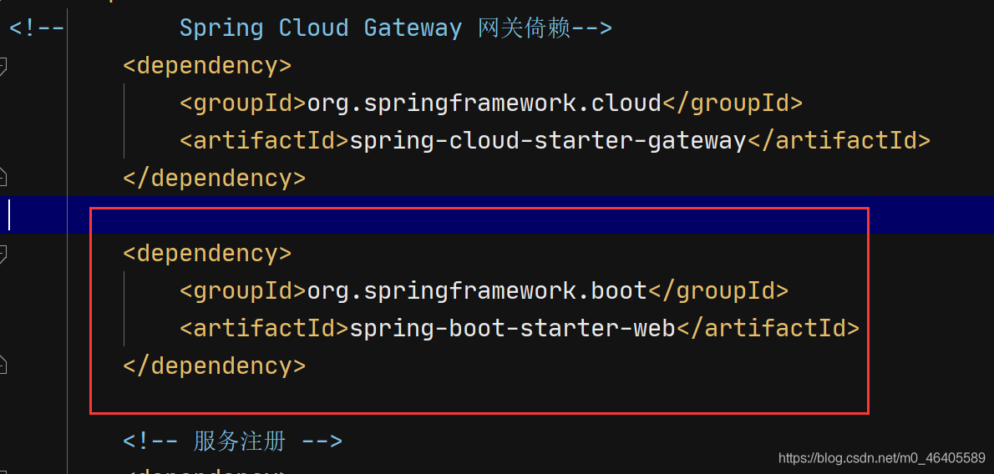This screenshot has height=474, width=994.
Task: Click fold end marker beside gateway's closing dependency tag
Action: coord(3,178)
